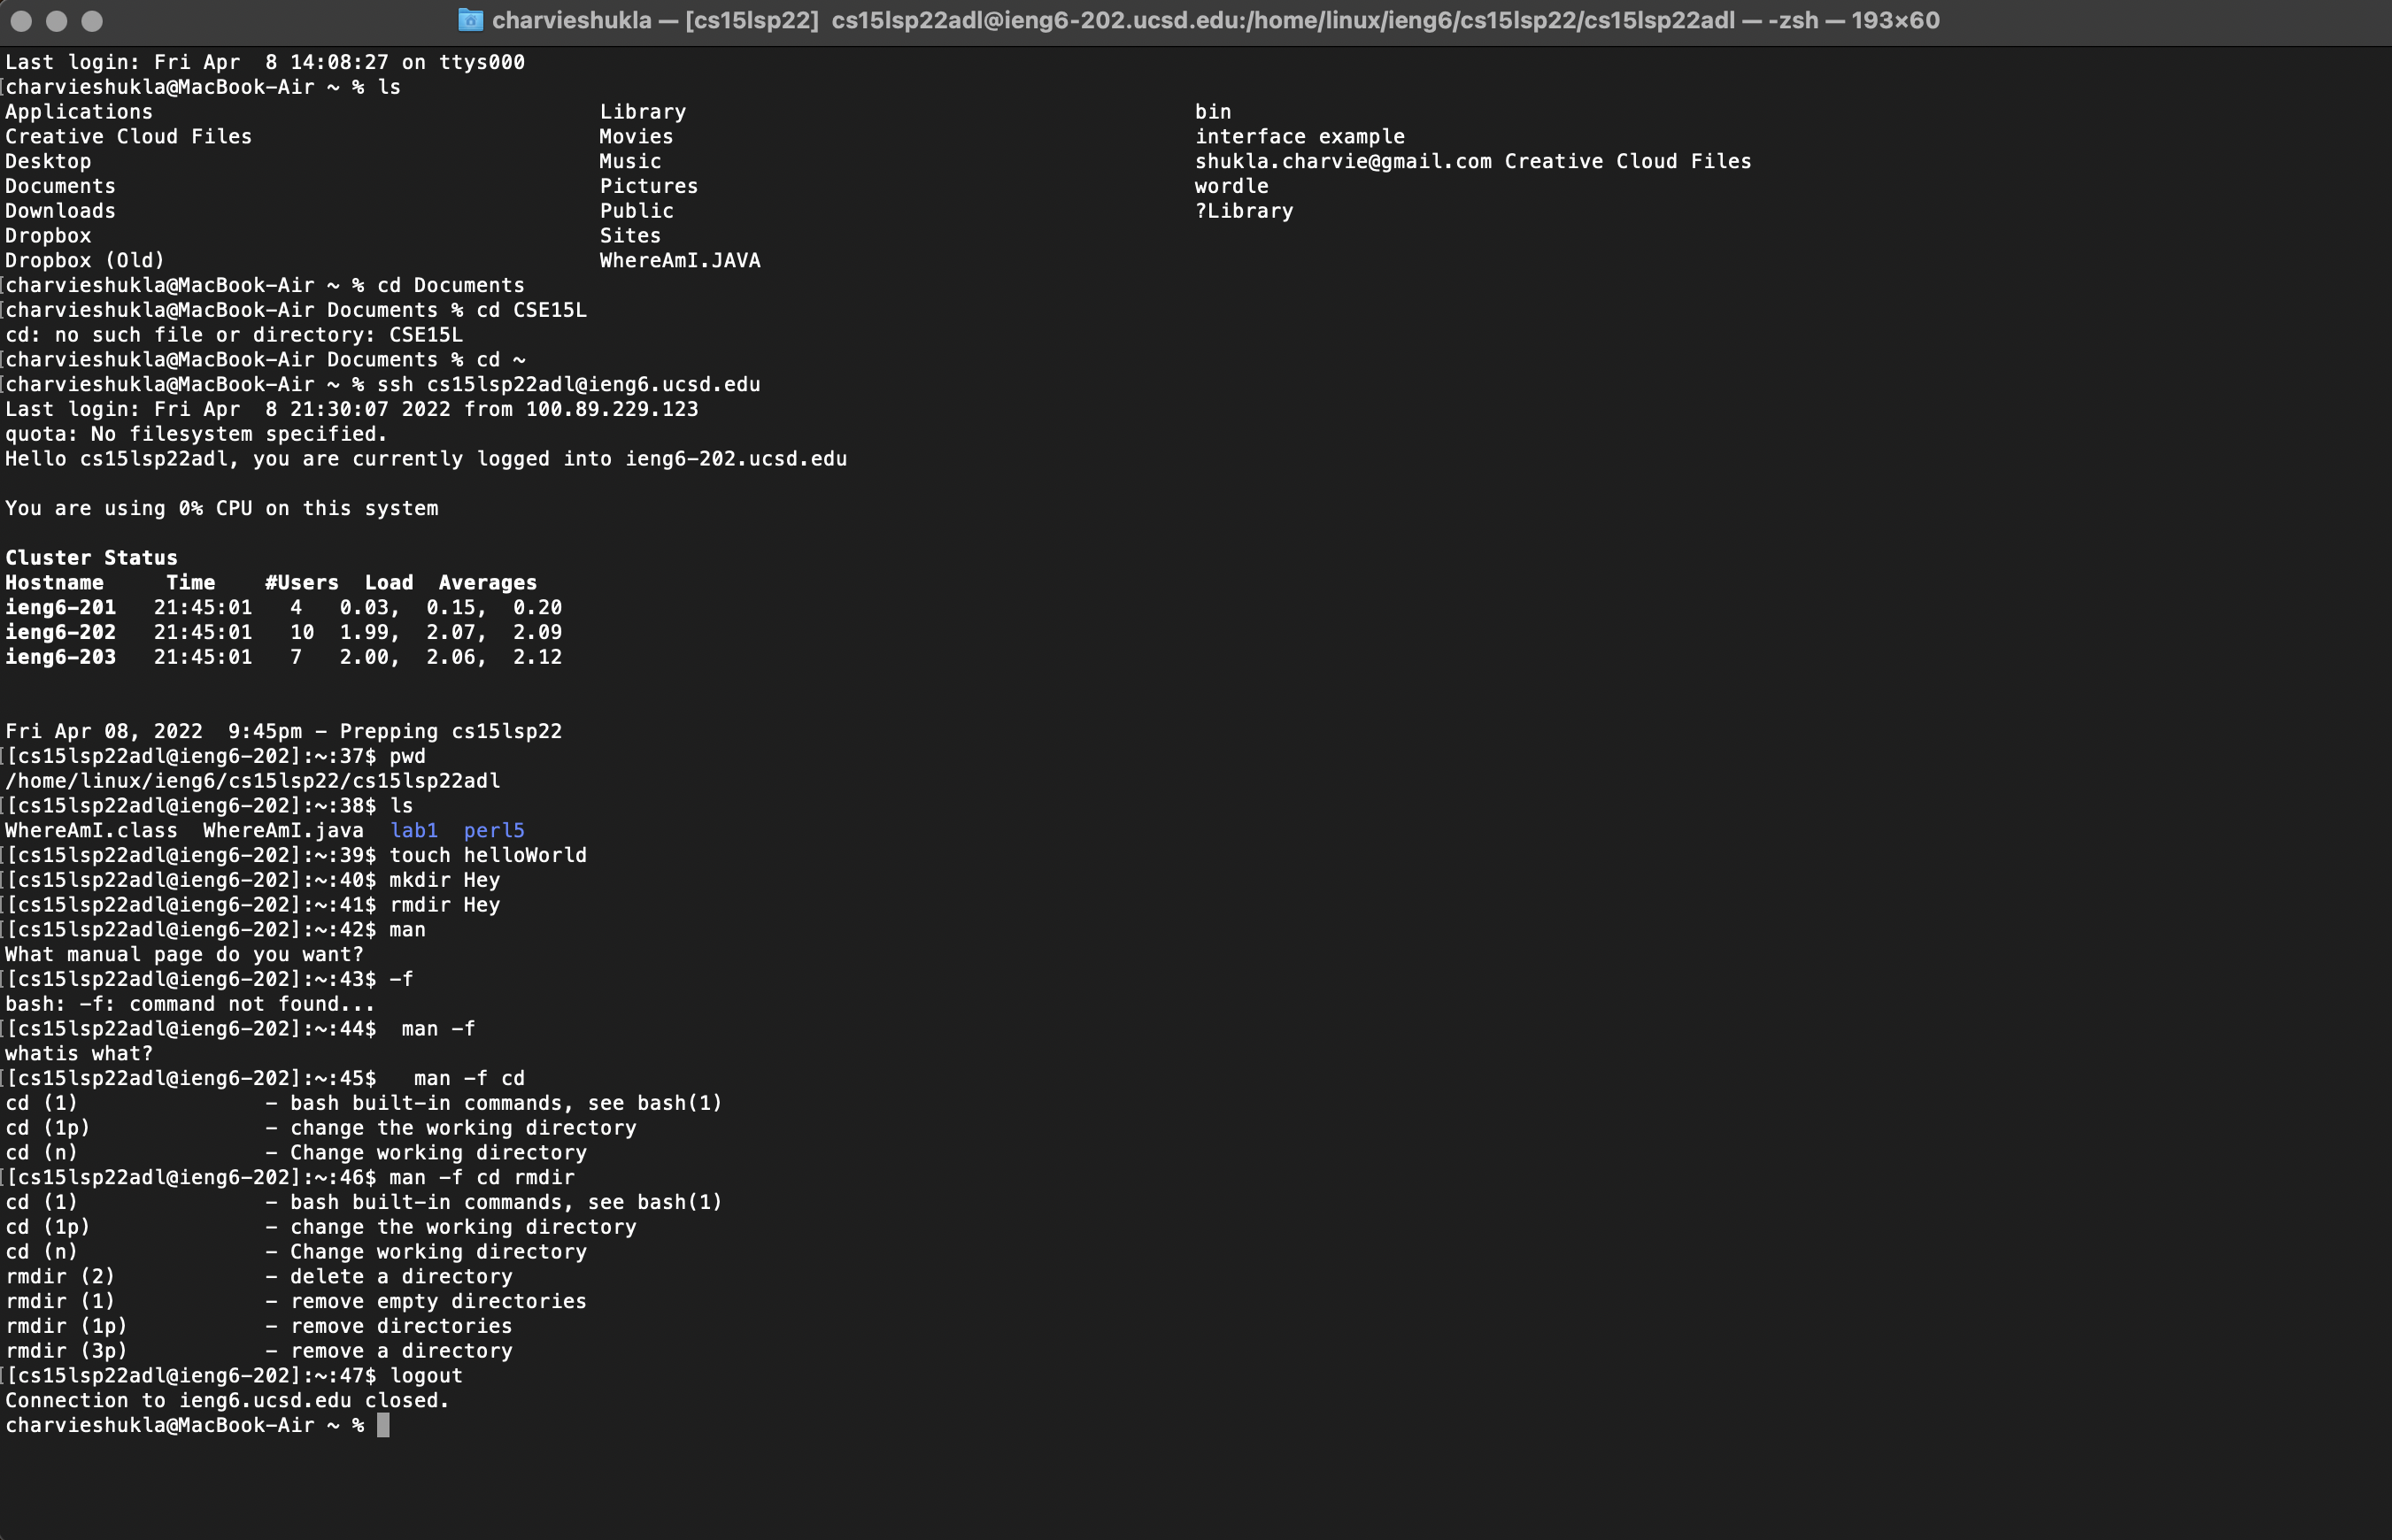Click the bold Cluster Status heading

(91, 557)
